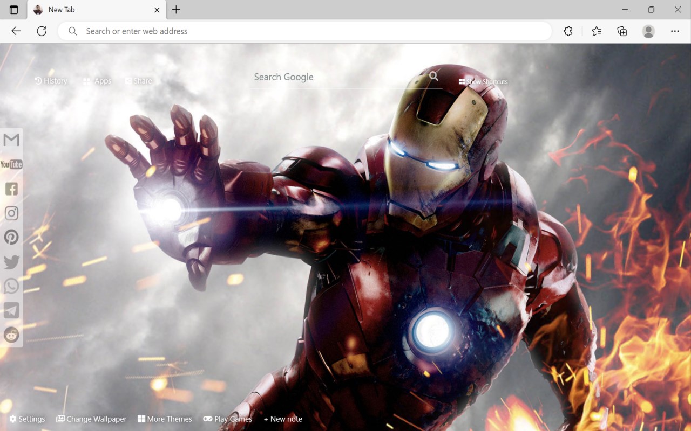
Task: Toggle Show Shortcuts
Action: point(483,81)
